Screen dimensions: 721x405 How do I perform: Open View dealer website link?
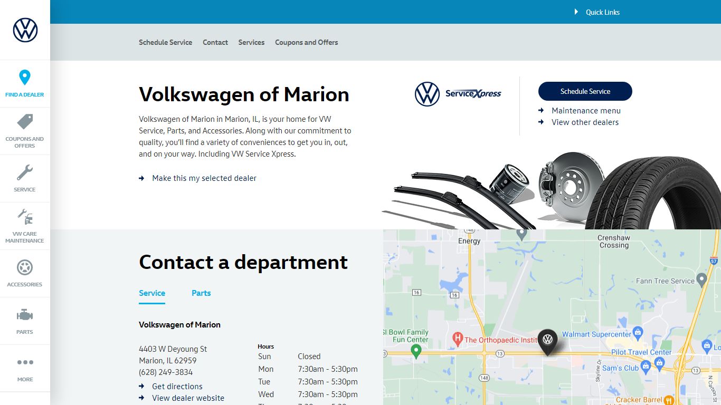188,398
